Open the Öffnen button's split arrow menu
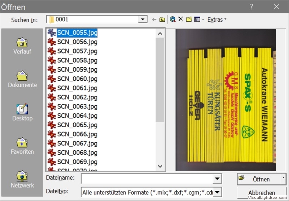 284,179
